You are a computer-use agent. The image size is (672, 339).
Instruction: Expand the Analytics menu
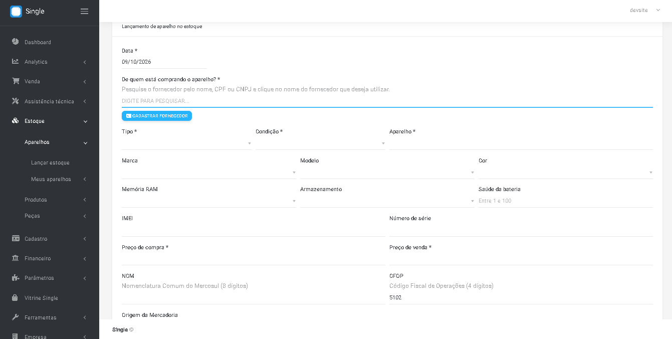coord(50,62)
